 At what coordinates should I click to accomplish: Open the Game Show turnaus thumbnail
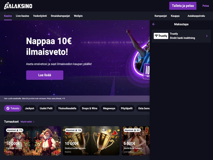[x=136, y=141]
